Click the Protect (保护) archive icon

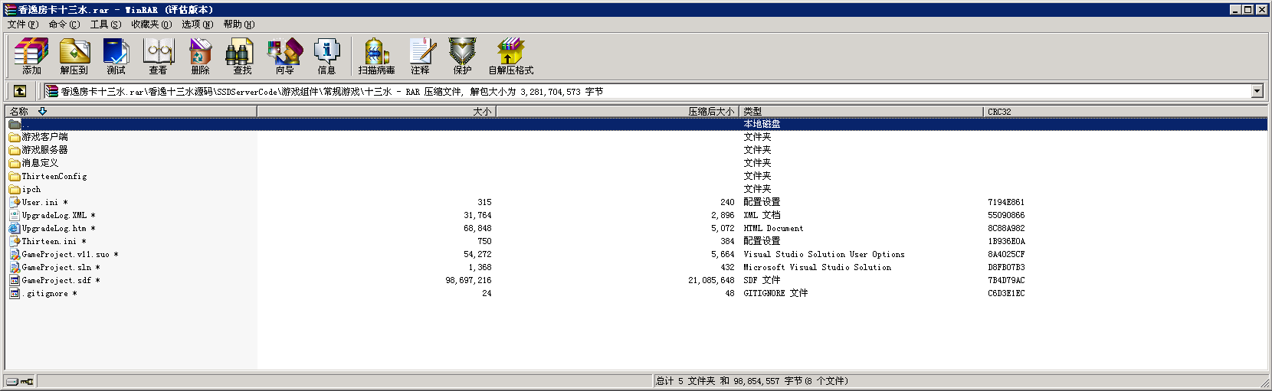click(x=462, y=56)
